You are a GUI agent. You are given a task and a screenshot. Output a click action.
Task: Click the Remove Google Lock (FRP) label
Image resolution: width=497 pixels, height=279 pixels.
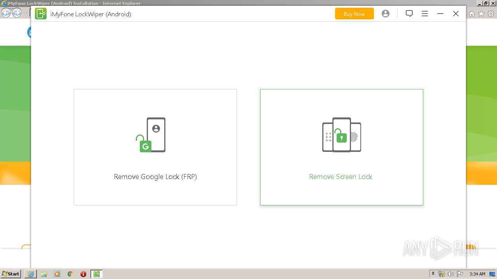pos(155,177)
